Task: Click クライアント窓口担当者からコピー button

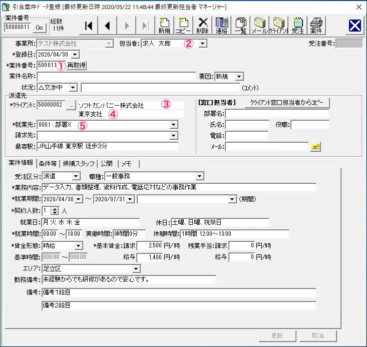Action: [x=287, y=103]
